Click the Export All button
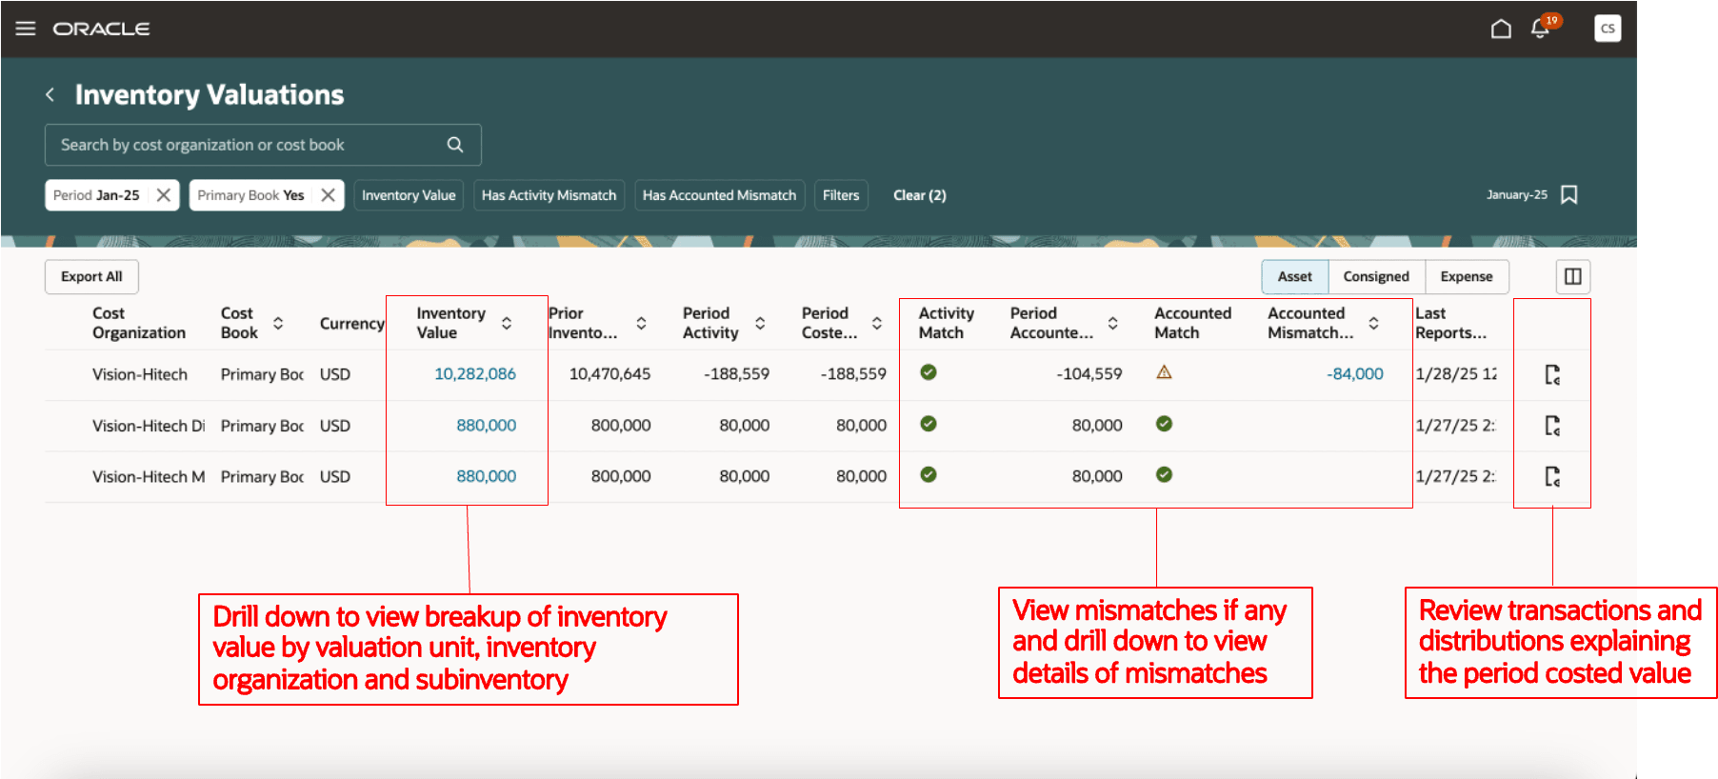The height and width of the screenshot is (779, 1718). click(91, 276)
